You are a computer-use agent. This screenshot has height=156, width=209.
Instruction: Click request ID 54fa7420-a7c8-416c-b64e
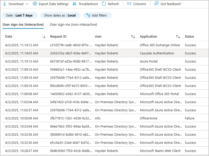coord(71,102)
